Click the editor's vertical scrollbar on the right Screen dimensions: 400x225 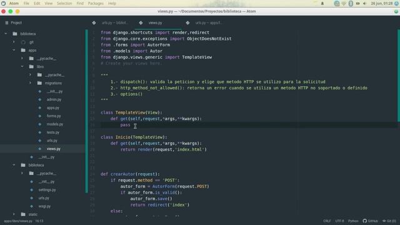[x=399, y=76]
